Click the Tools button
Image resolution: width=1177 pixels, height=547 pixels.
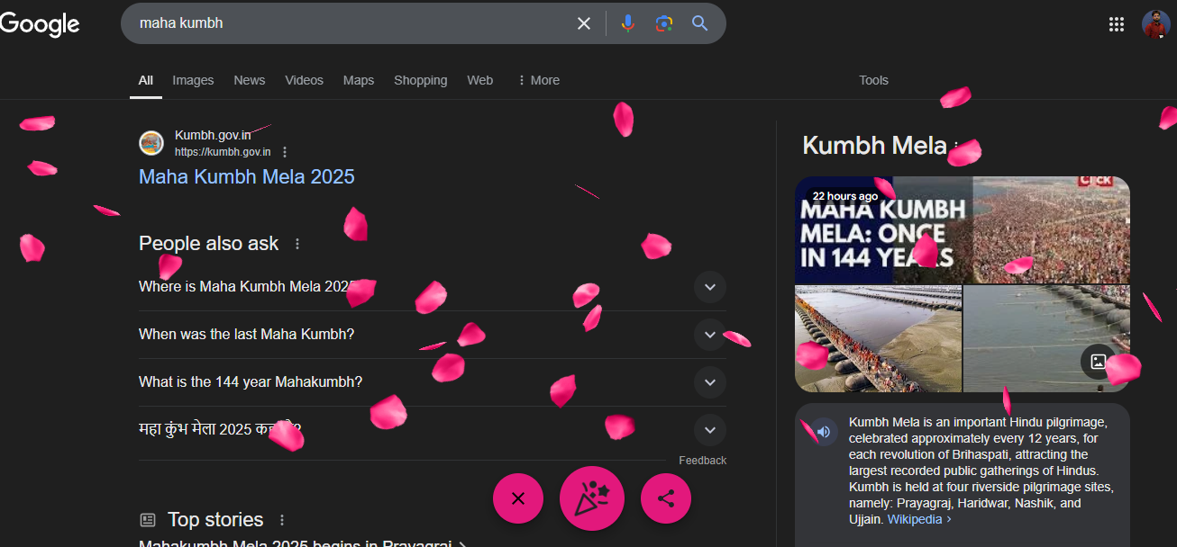(873, 80)
